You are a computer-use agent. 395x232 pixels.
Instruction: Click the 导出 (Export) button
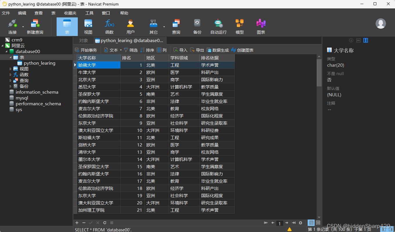[197, 50]
